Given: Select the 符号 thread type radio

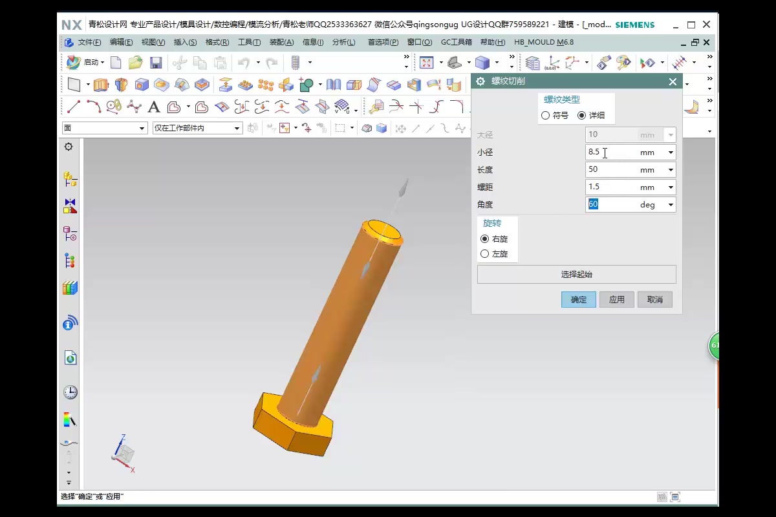Looking at the screenshot, I should point(545,115).
